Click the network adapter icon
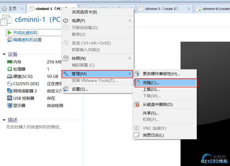This screenshot has width=230, height=166. [x=10, y=91]
